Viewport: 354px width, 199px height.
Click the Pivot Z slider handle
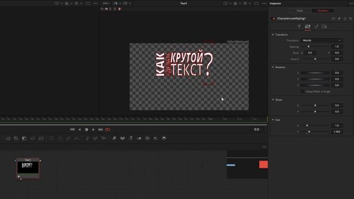(315, 59)
